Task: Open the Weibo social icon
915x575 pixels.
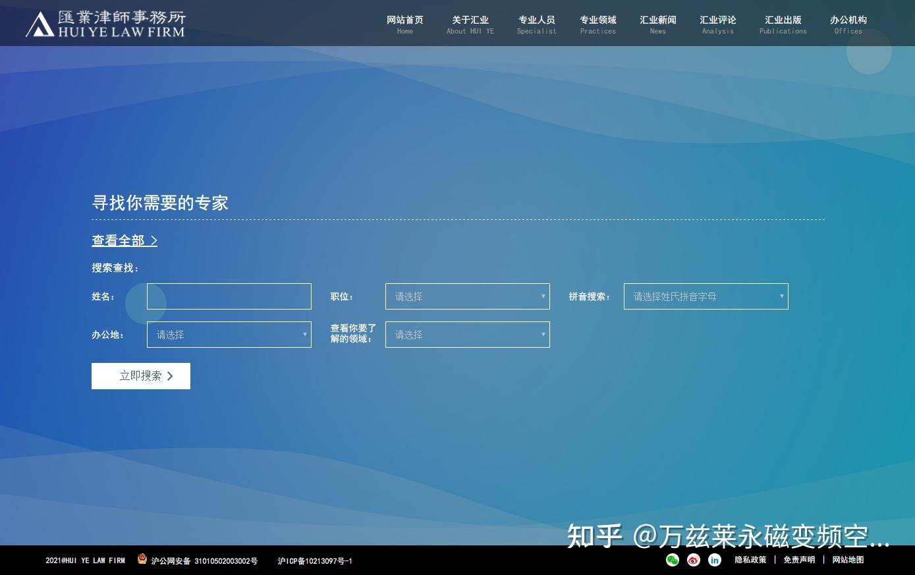Action: pyautogui.click(x=694, y=560)
